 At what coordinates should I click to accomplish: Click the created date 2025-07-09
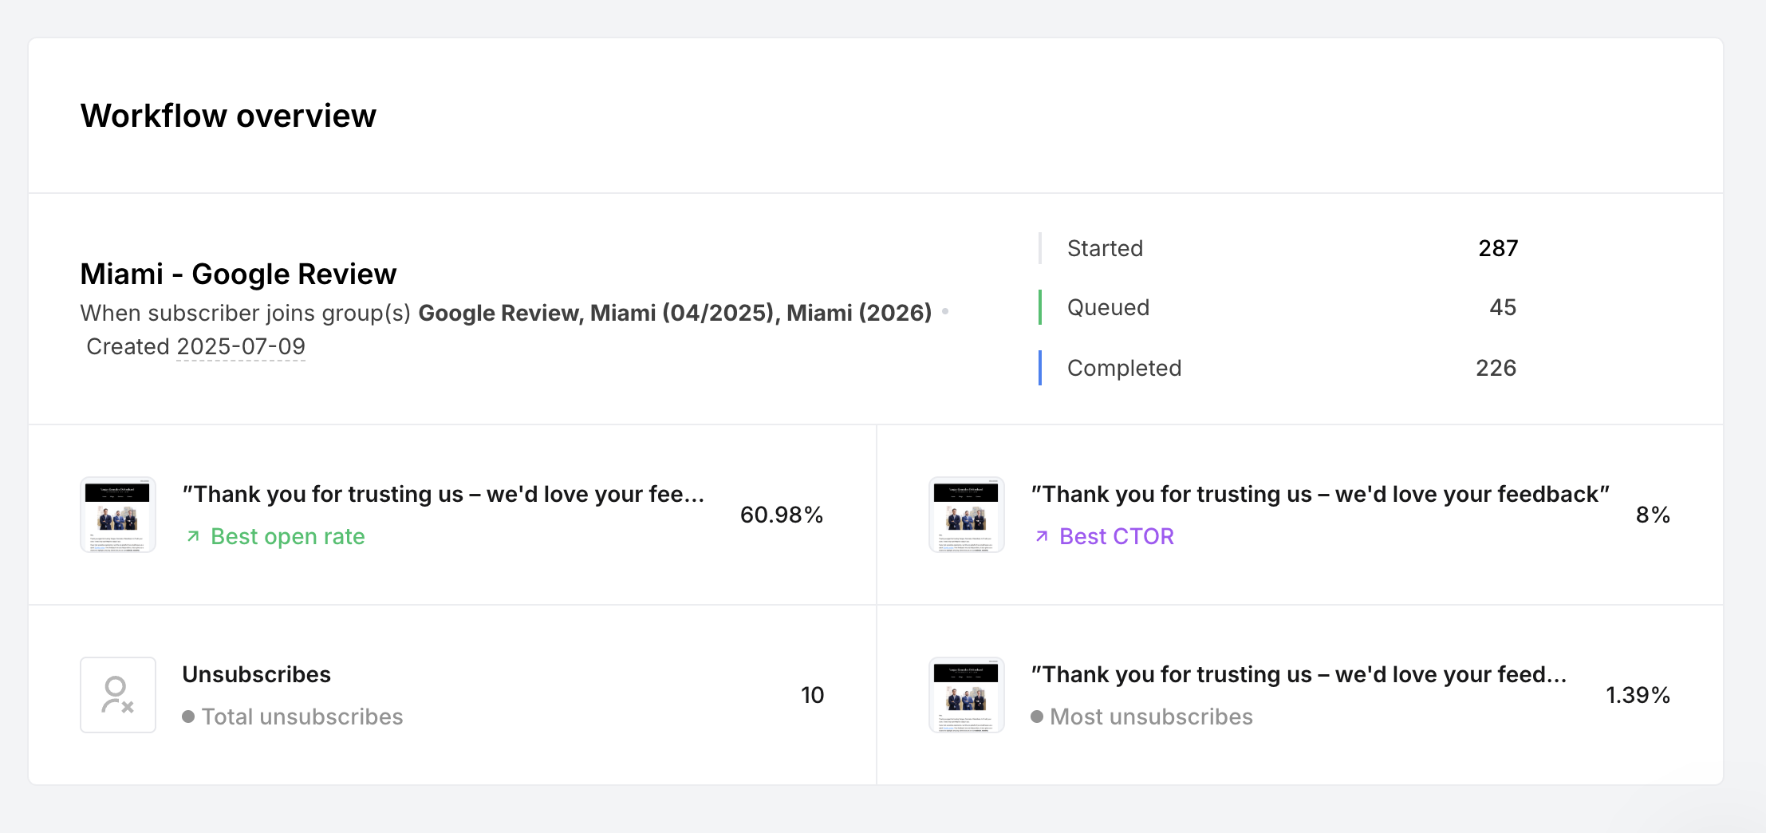pos(241,346)
